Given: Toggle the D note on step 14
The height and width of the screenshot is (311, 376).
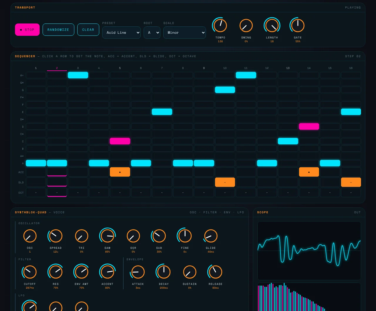Looking at the screenshot, I should pyautogui.click(x=309, y=126).
